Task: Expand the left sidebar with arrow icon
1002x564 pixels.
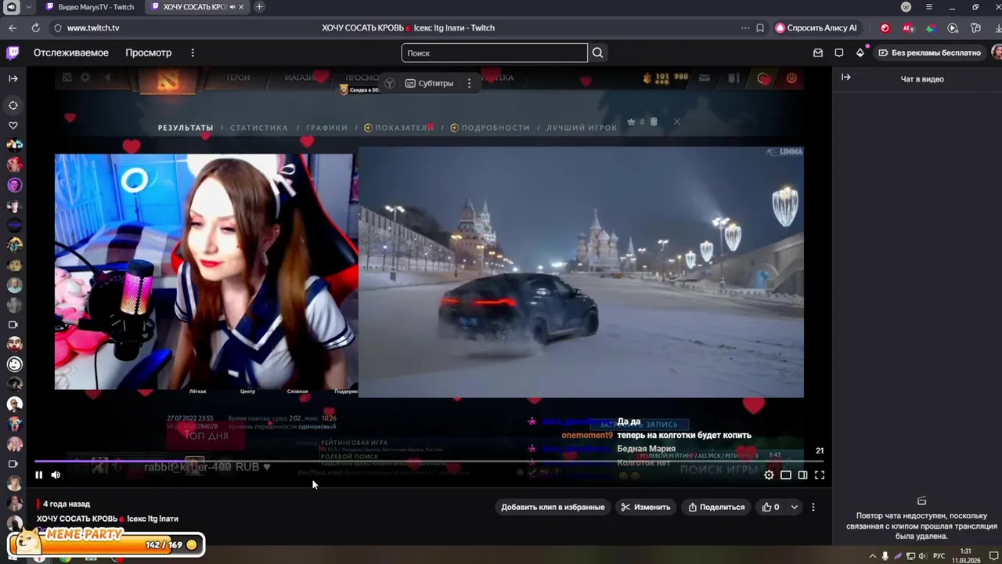Action: click(x=13, y=78)
